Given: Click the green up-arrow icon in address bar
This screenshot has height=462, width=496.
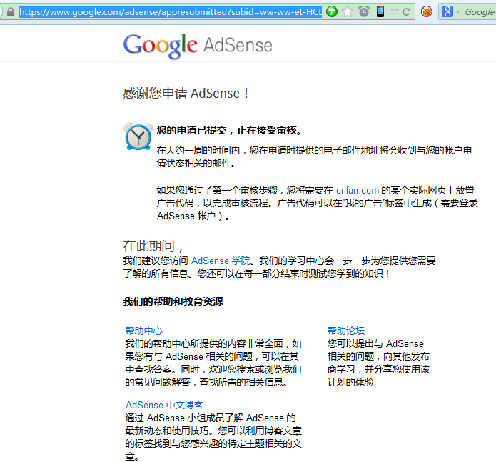Looking at the screenshot, I should [332, 11].
